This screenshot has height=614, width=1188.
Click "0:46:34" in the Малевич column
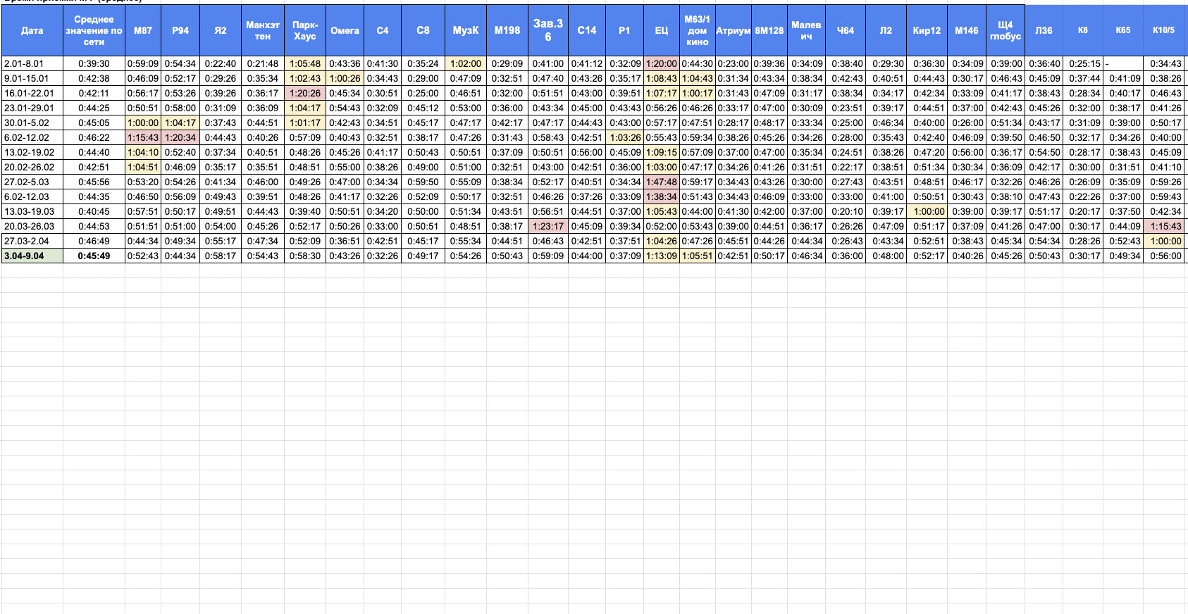pos(807,256)
